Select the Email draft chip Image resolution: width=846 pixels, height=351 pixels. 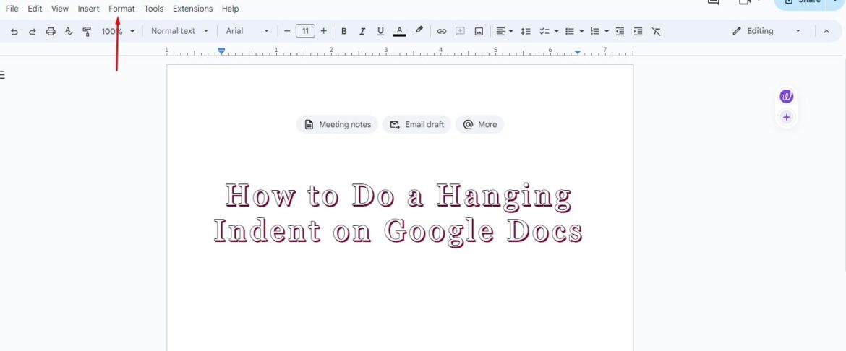click(416, 124)
